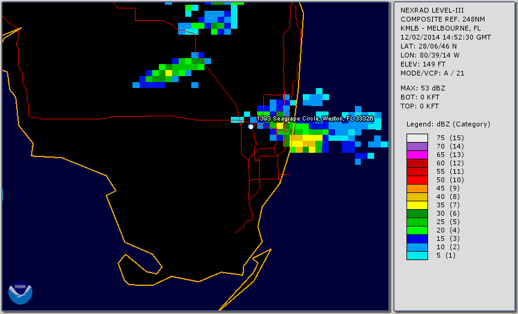Click the address label '1393 Seagrape Circle, Weston'
Image resolution: width=518 pixels, height=314 pixels.
315,119
